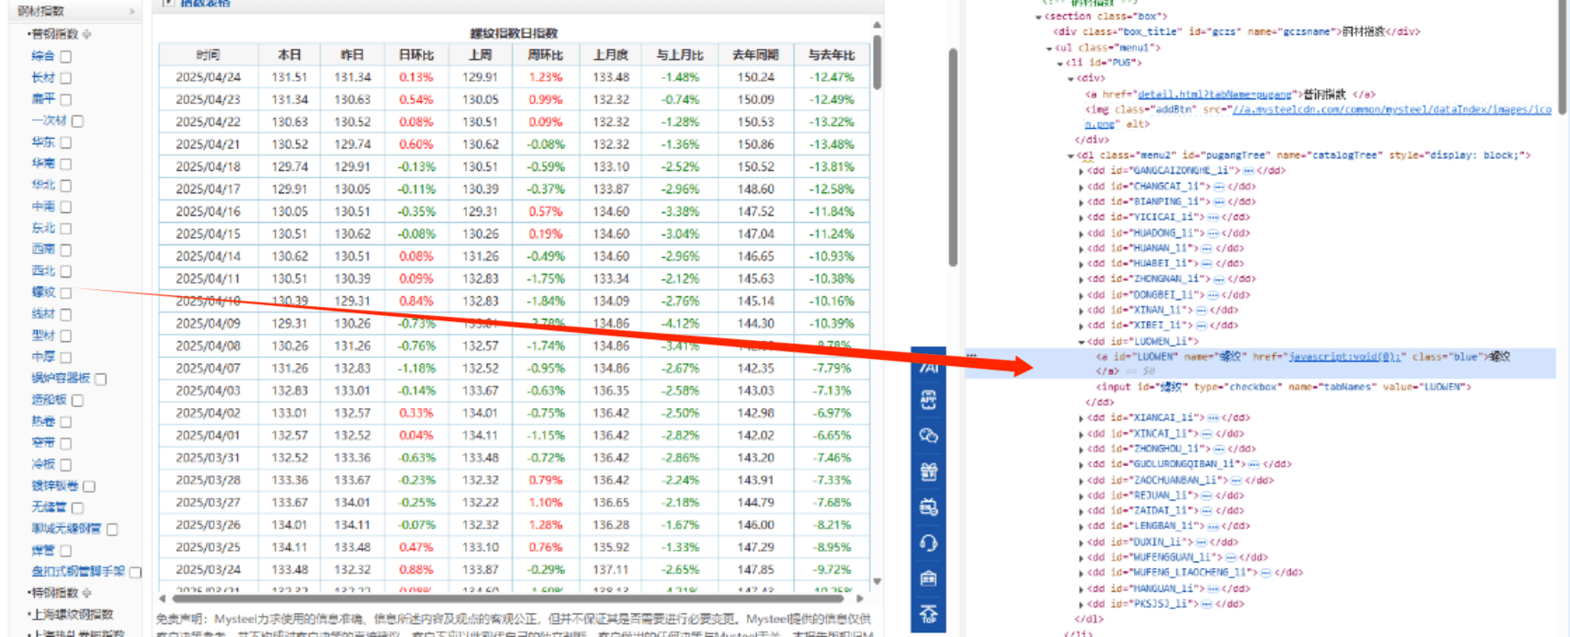1570x637 pixels.
Task: Expand the dd id="XINAN_li" node
Action: tap(1081, 310)
